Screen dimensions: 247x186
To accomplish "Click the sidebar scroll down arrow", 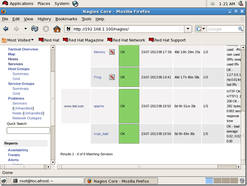I will [53, 162].
